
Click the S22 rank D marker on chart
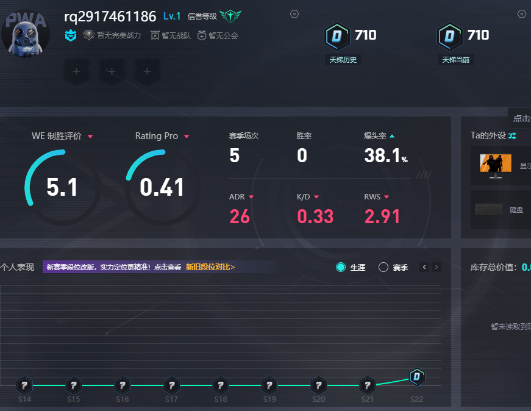point(416,377)
